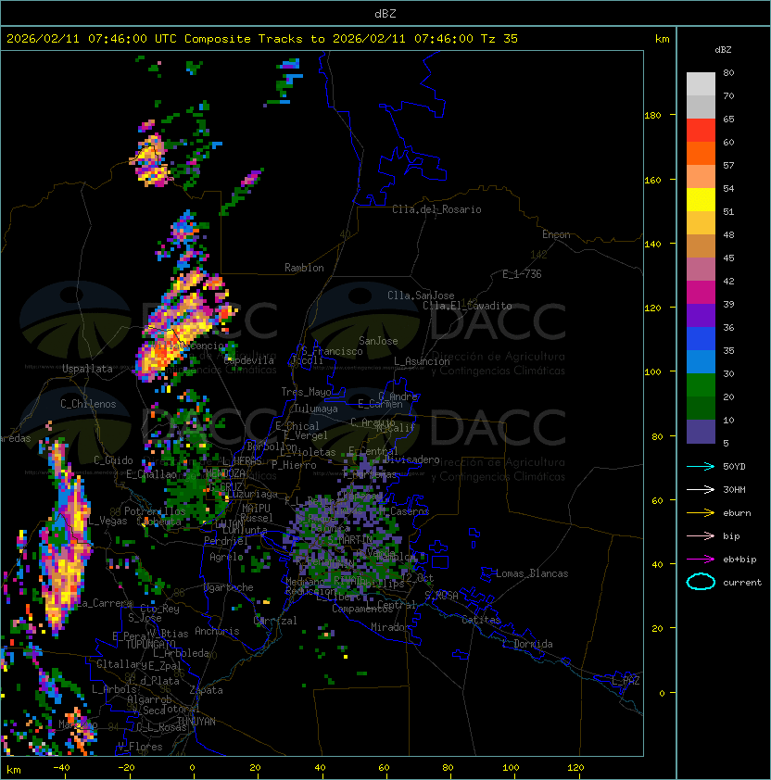This screenshot has width=771, height=780.
Task: Click the 'L_PAZ' map label
Action: pos(626,681)
